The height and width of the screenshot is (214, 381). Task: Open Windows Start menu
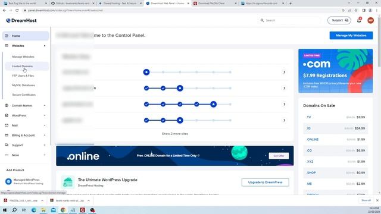[5, 210]
